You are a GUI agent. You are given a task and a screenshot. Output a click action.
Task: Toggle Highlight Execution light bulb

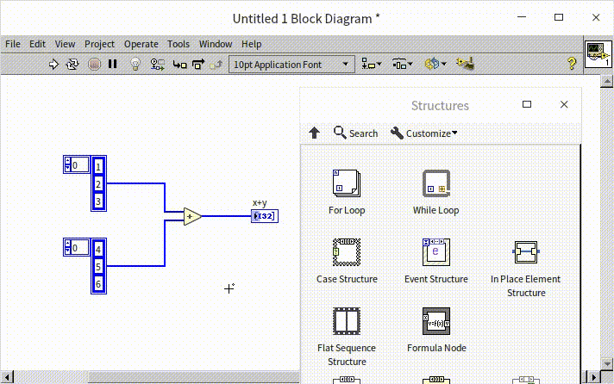135,64
